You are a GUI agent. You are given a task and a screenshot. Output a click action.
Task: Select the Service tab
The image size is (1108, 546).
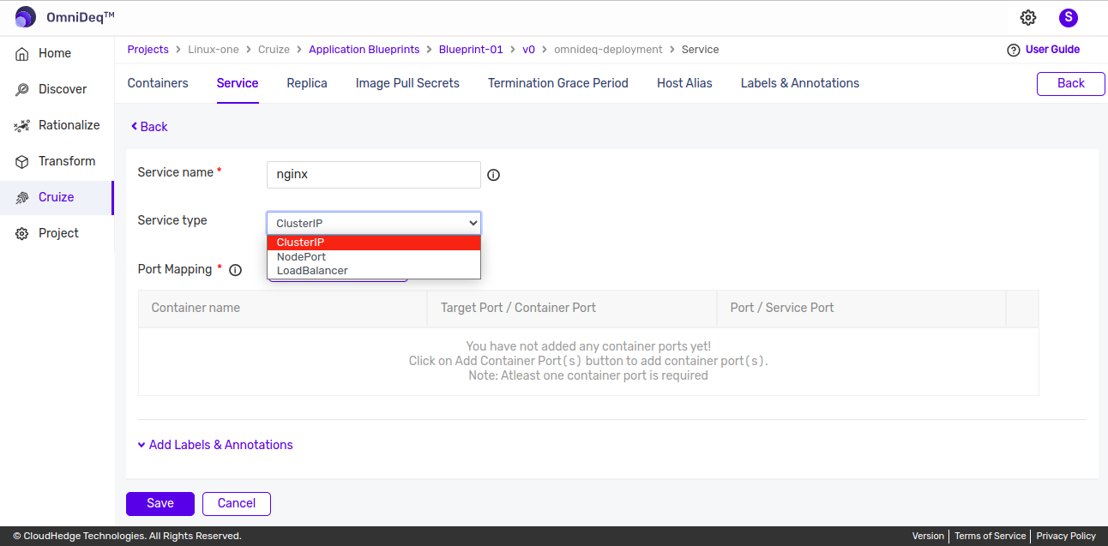point(238,83)
